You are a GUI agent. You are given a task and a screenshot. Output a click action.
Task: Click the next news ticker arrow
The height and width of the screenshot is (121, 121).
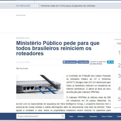pyautogui.click(x=36, y=6)
